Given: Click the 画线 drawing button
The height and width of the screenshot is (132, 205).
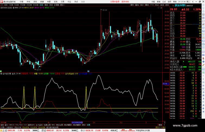Looking at the screenshot, I should click(147, 5).
